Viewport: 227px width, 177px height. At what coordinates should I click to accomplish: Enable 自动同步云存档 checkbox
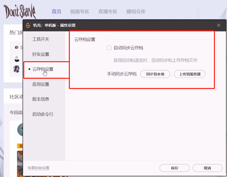click(x=109, y=48)
